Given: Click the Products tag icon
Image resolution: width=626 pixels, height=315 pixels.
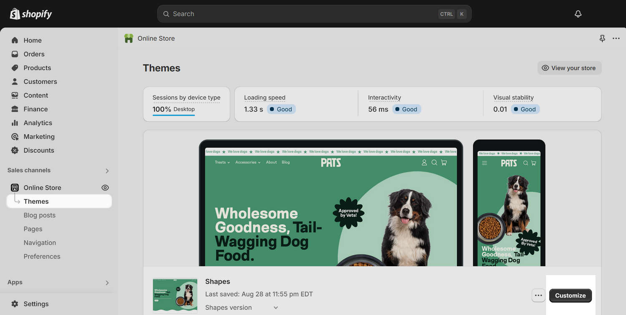Looking at the screenshot, I should pos(15,68).
